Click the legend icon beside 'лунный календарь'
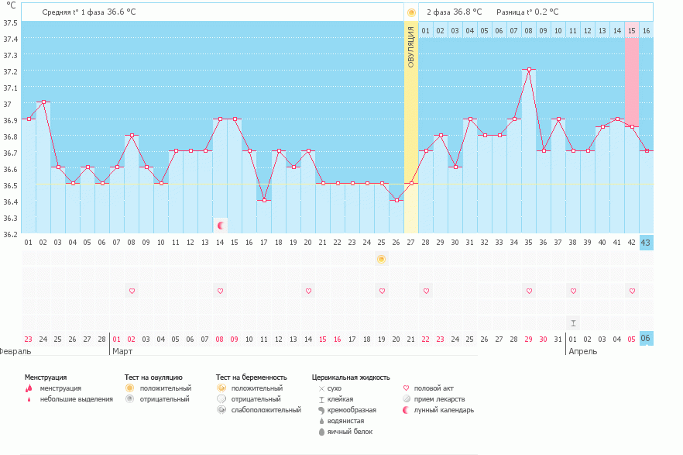683x455 pixels. point(406,410)
